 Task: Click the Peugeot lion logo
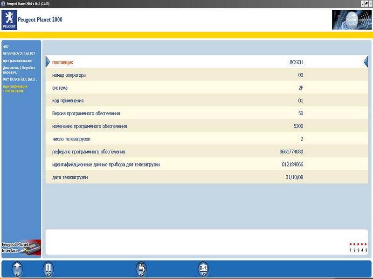pyautogui.click(x=9, y=20)
